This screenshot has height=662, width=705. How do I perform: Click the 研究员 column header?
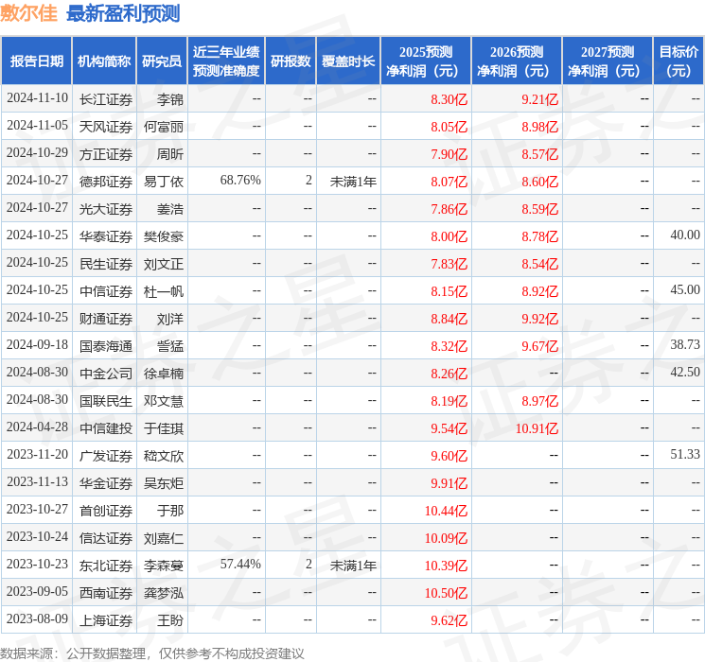(162, 61)
